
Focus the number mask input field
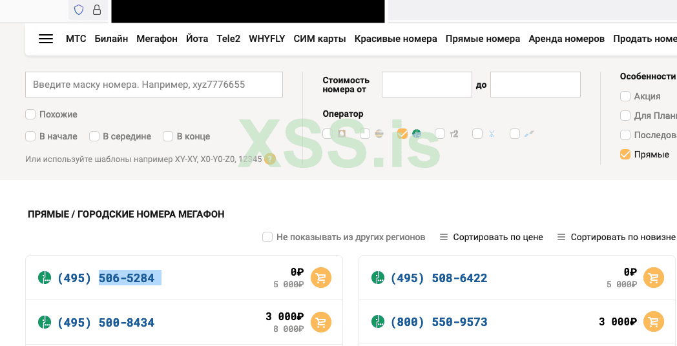point(154,85)
